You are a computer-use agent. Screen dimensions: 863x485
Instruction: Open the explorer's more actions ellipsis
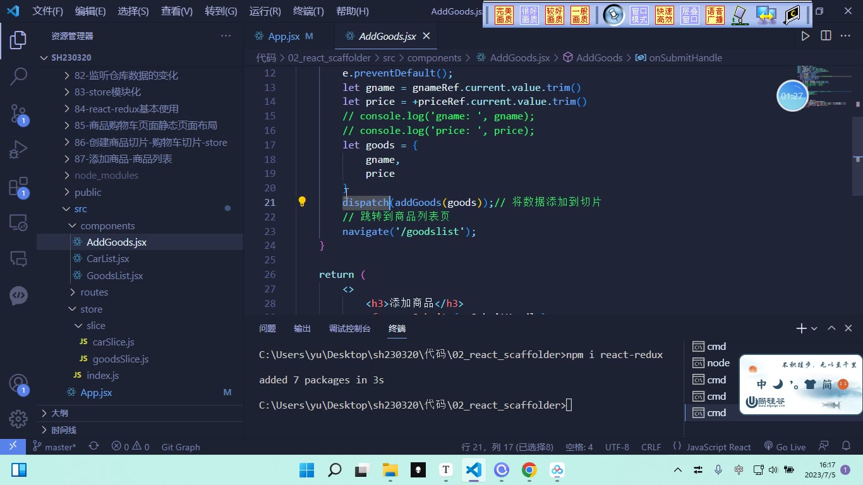pos(226,36)
